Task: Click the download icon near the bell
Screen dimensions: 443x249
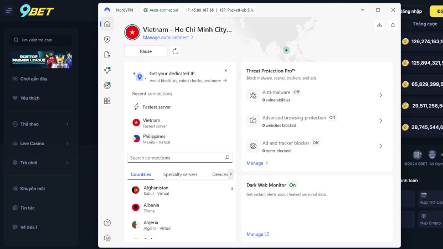Action: [379, 25]
